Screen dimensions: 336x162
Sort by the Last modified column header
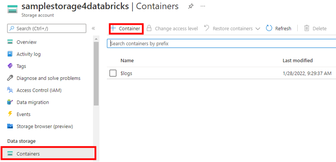click(x=298, y=60)
